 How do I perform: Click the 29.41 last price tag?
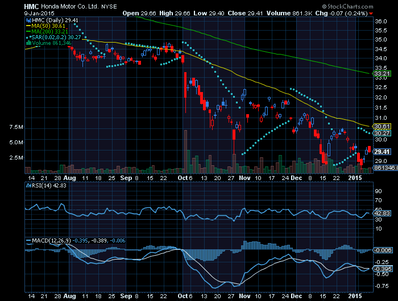pos(382,152)
